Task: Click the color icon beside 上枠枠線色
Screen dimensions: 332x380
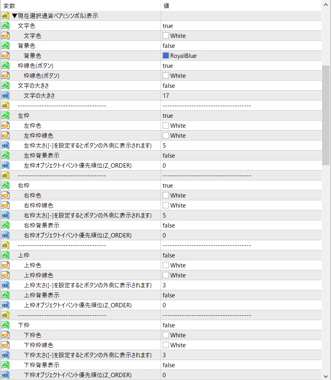Action: click(x=5, y=275)
